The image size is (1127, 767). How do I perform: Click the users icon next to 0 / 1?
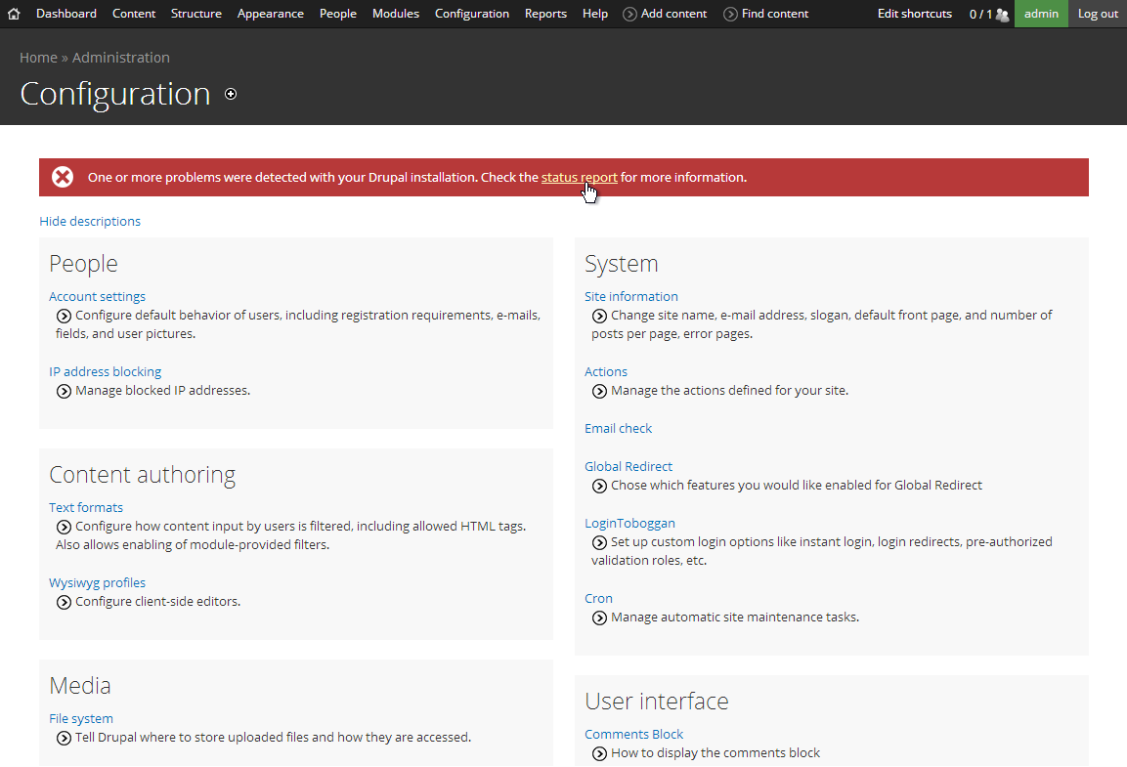coord(1002,14)
